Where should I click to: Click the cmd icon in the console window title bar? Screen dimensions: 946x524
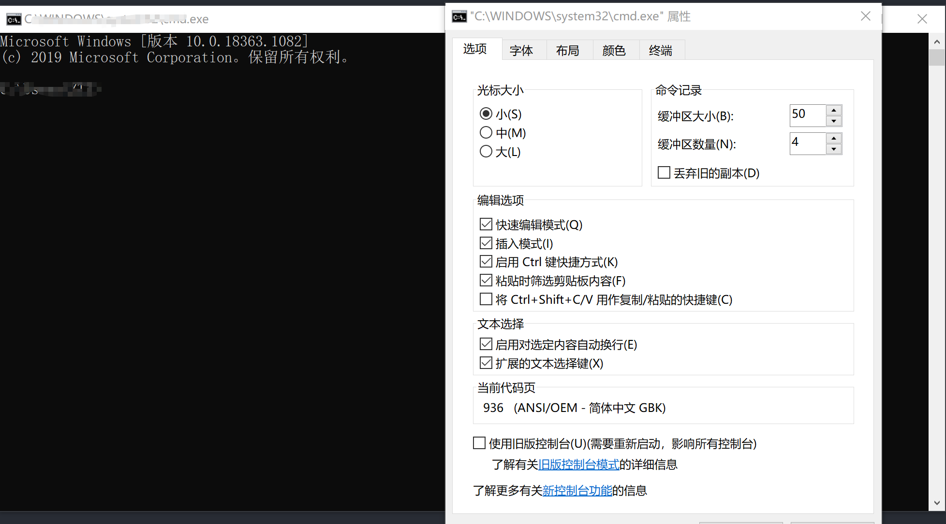14,19
